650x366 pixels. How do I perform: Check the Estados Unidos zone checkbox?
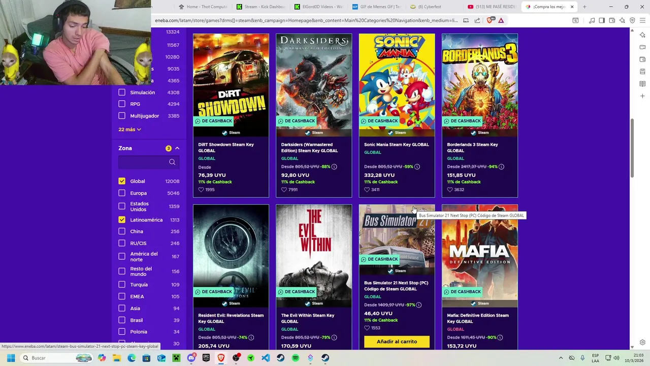point(122,206)
